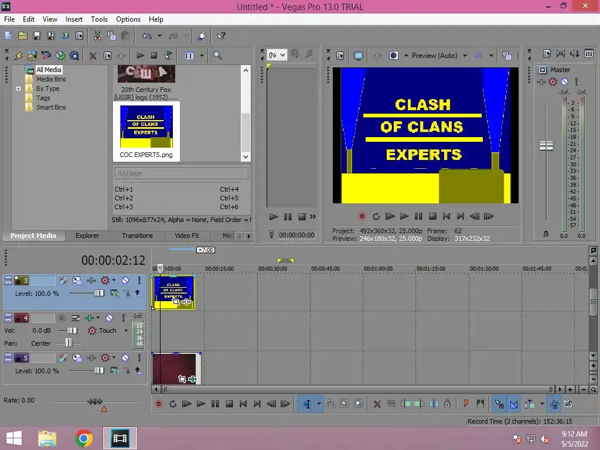Toggle loop playback under the video preview
This screenshot has width=600, height=450.
pyautogui.click(x=376, y=217)
